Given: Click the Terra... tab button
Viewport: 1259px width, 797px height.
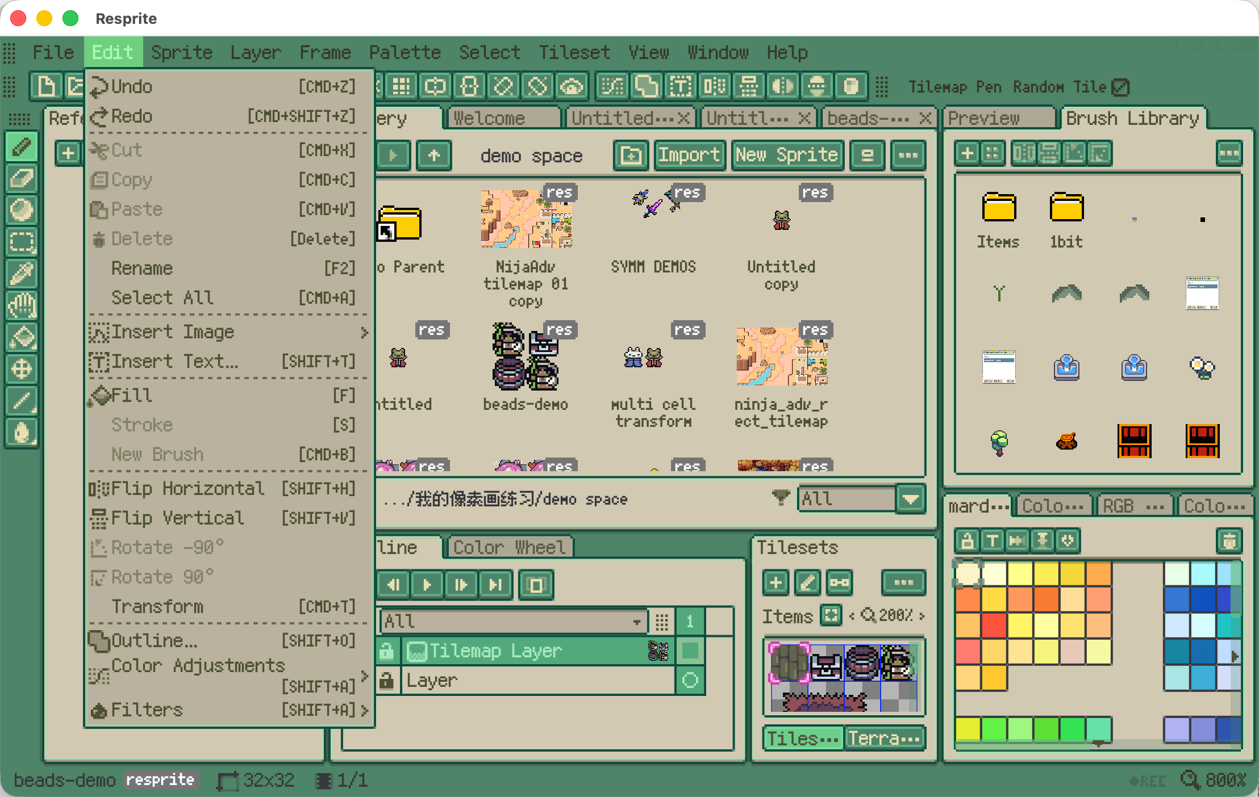Looking at the screenshot, I should pos(884,738).
